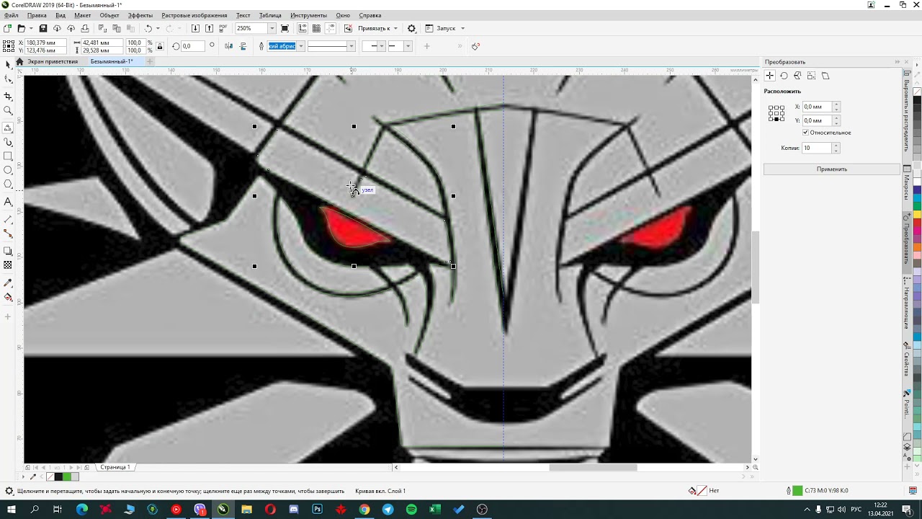Open Spotify from the taskbar

411,510
